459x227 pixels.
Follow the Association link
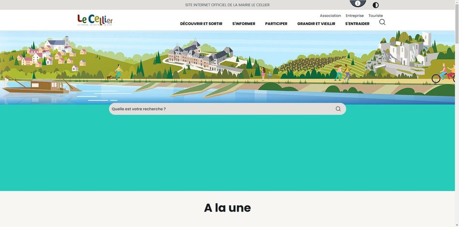coord(330,16)
